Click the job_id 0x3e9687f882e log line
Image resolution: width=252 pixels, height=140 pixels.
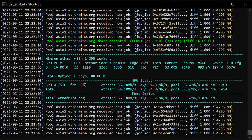point(116,129)
